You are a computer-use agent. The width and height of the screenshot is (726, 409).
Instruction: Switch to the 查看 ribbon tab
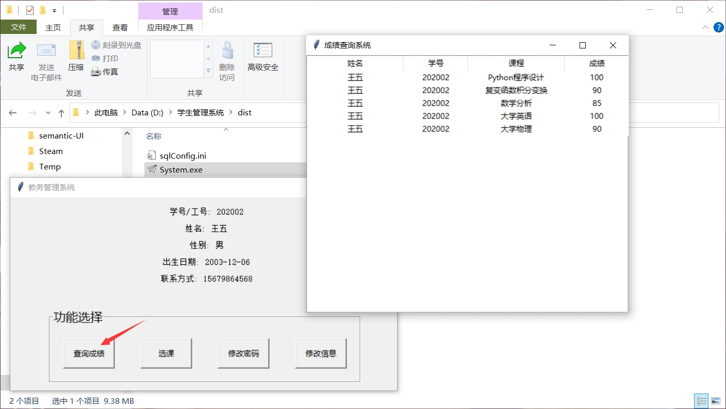(x=120, y=27)
